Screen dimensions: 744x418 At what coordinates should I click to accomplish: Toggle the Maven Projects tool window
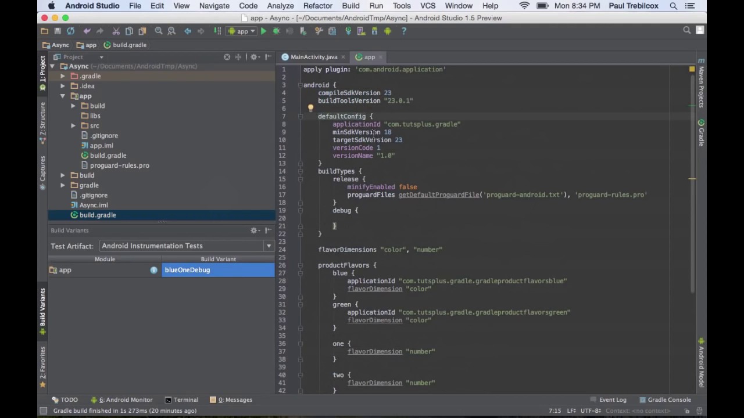(701, 82)
